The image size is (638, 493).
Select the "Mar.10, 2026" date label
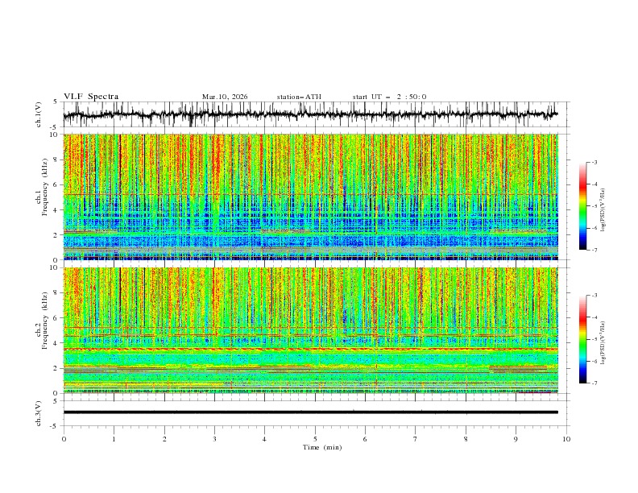[x=225, y=97]
